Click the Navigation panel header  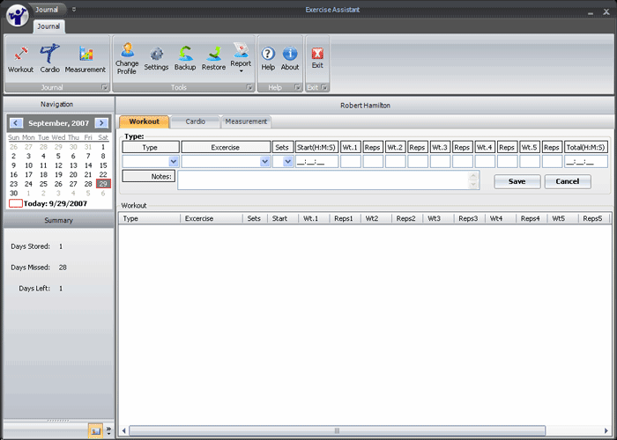(57, 104)
